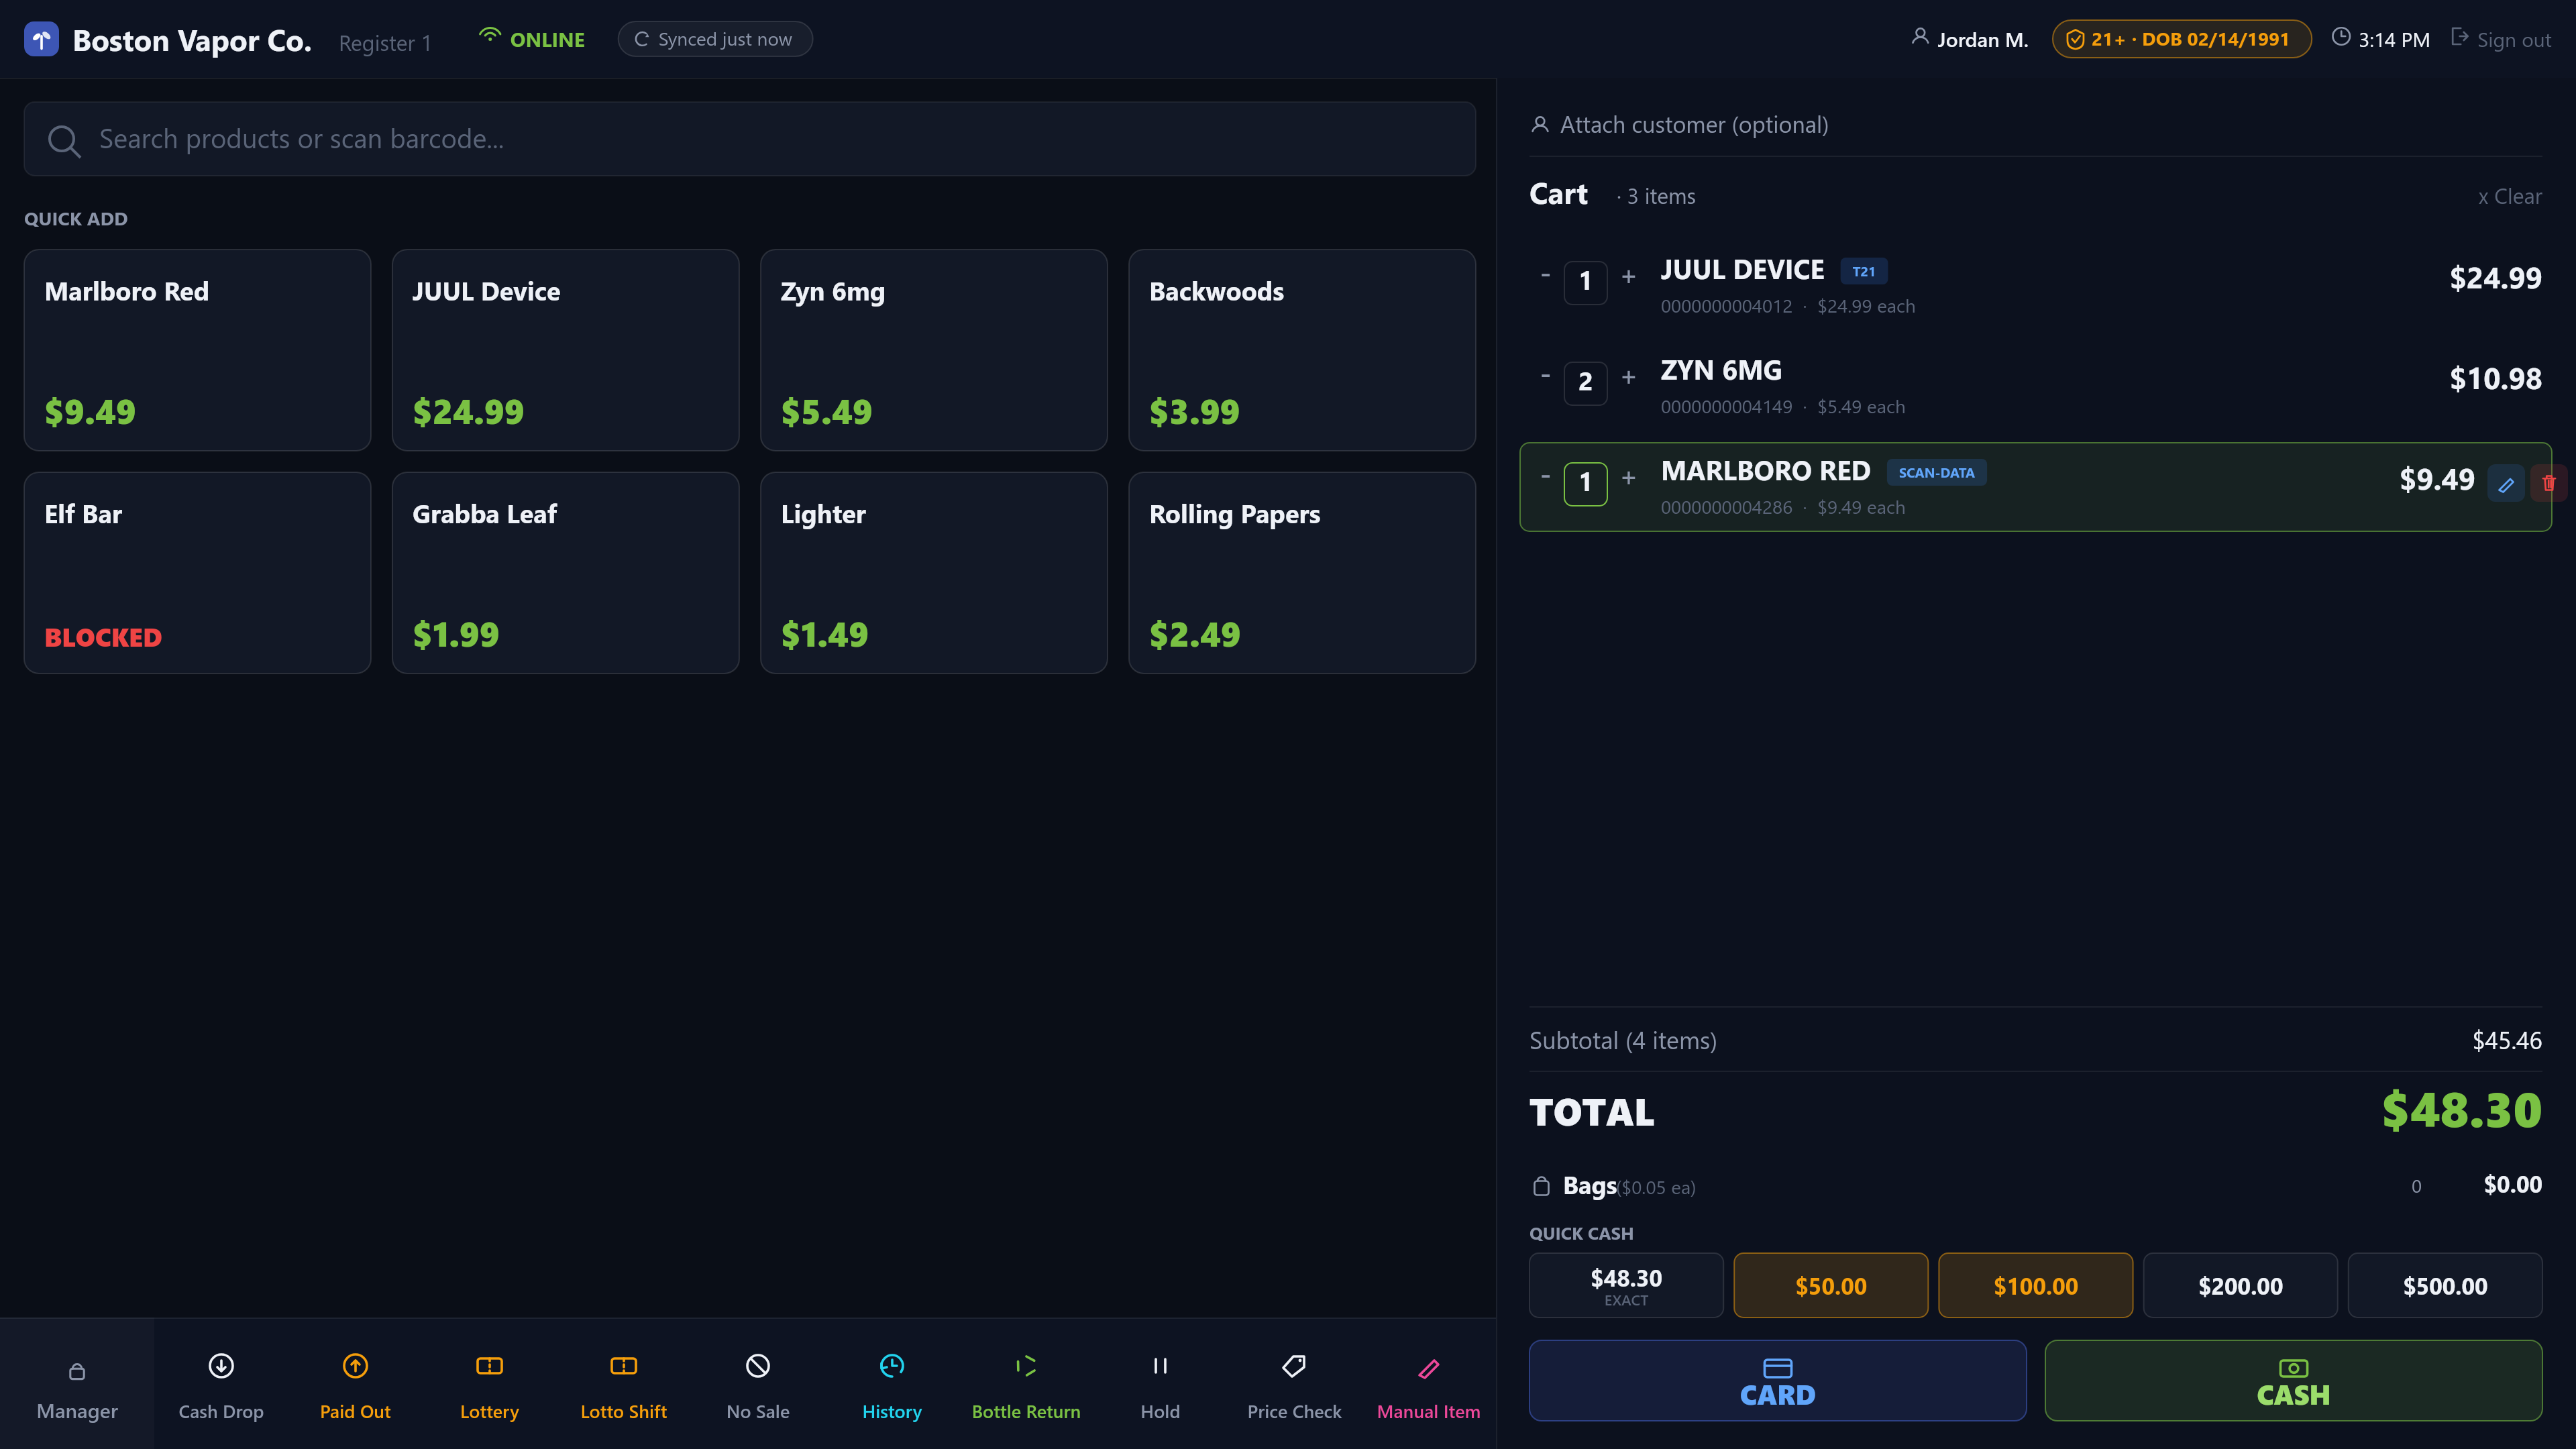Quick add Zyn 6mg

933,350
